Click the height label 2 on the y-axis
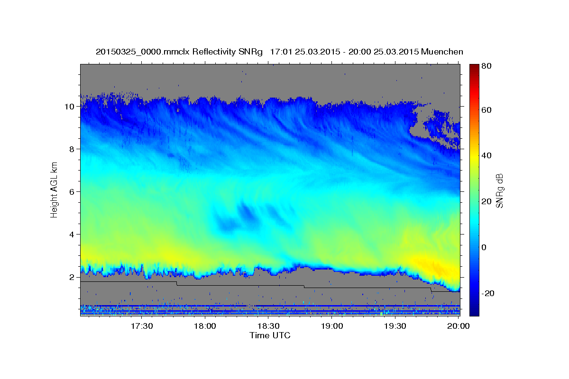Screen dimensions: 569x379 (x=72, y=277)
